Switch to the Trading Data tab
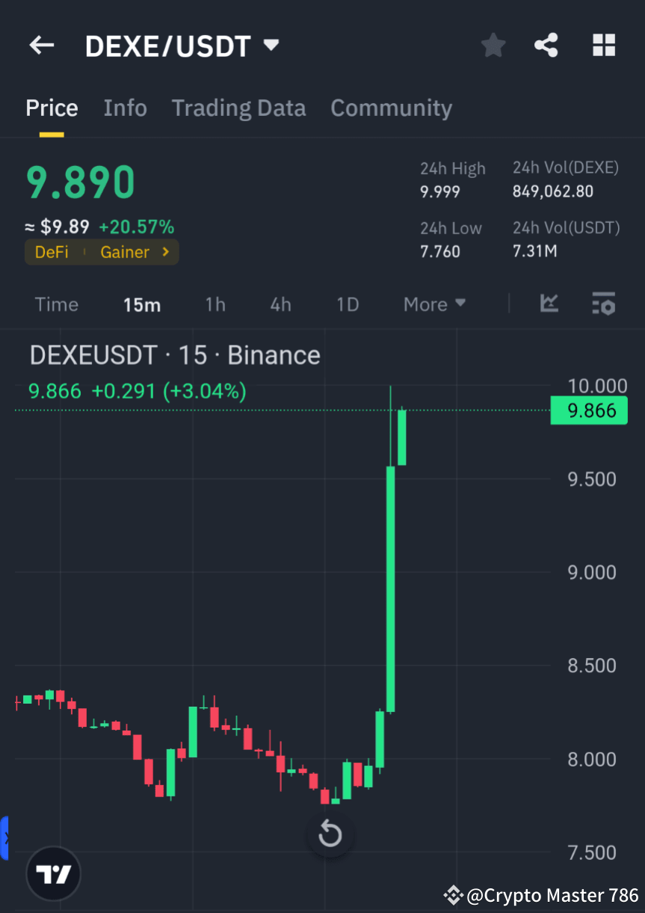This screenshot has width=645, height=913. pos(238,108)
